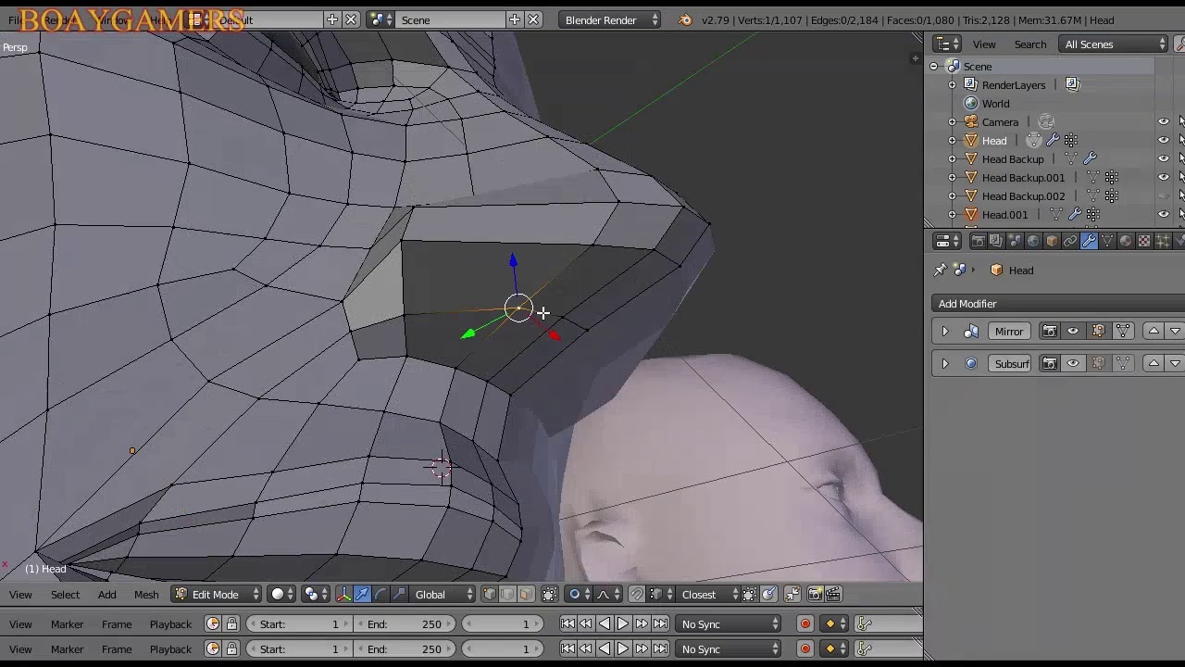Screen dimensions: 1185x667
Task: Open the Material properties tab
Action: pos(1126,242)
